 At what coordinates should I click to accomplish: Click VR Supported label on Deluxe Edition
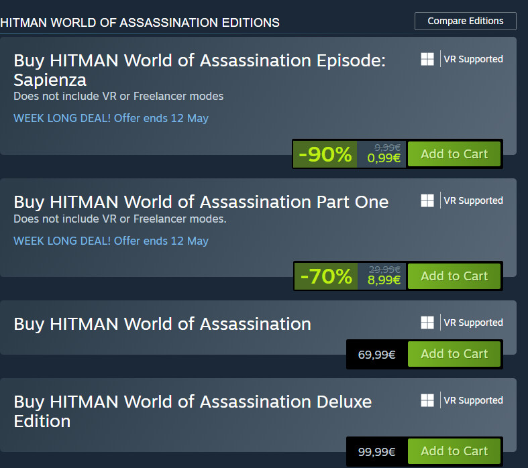point(473,400)
